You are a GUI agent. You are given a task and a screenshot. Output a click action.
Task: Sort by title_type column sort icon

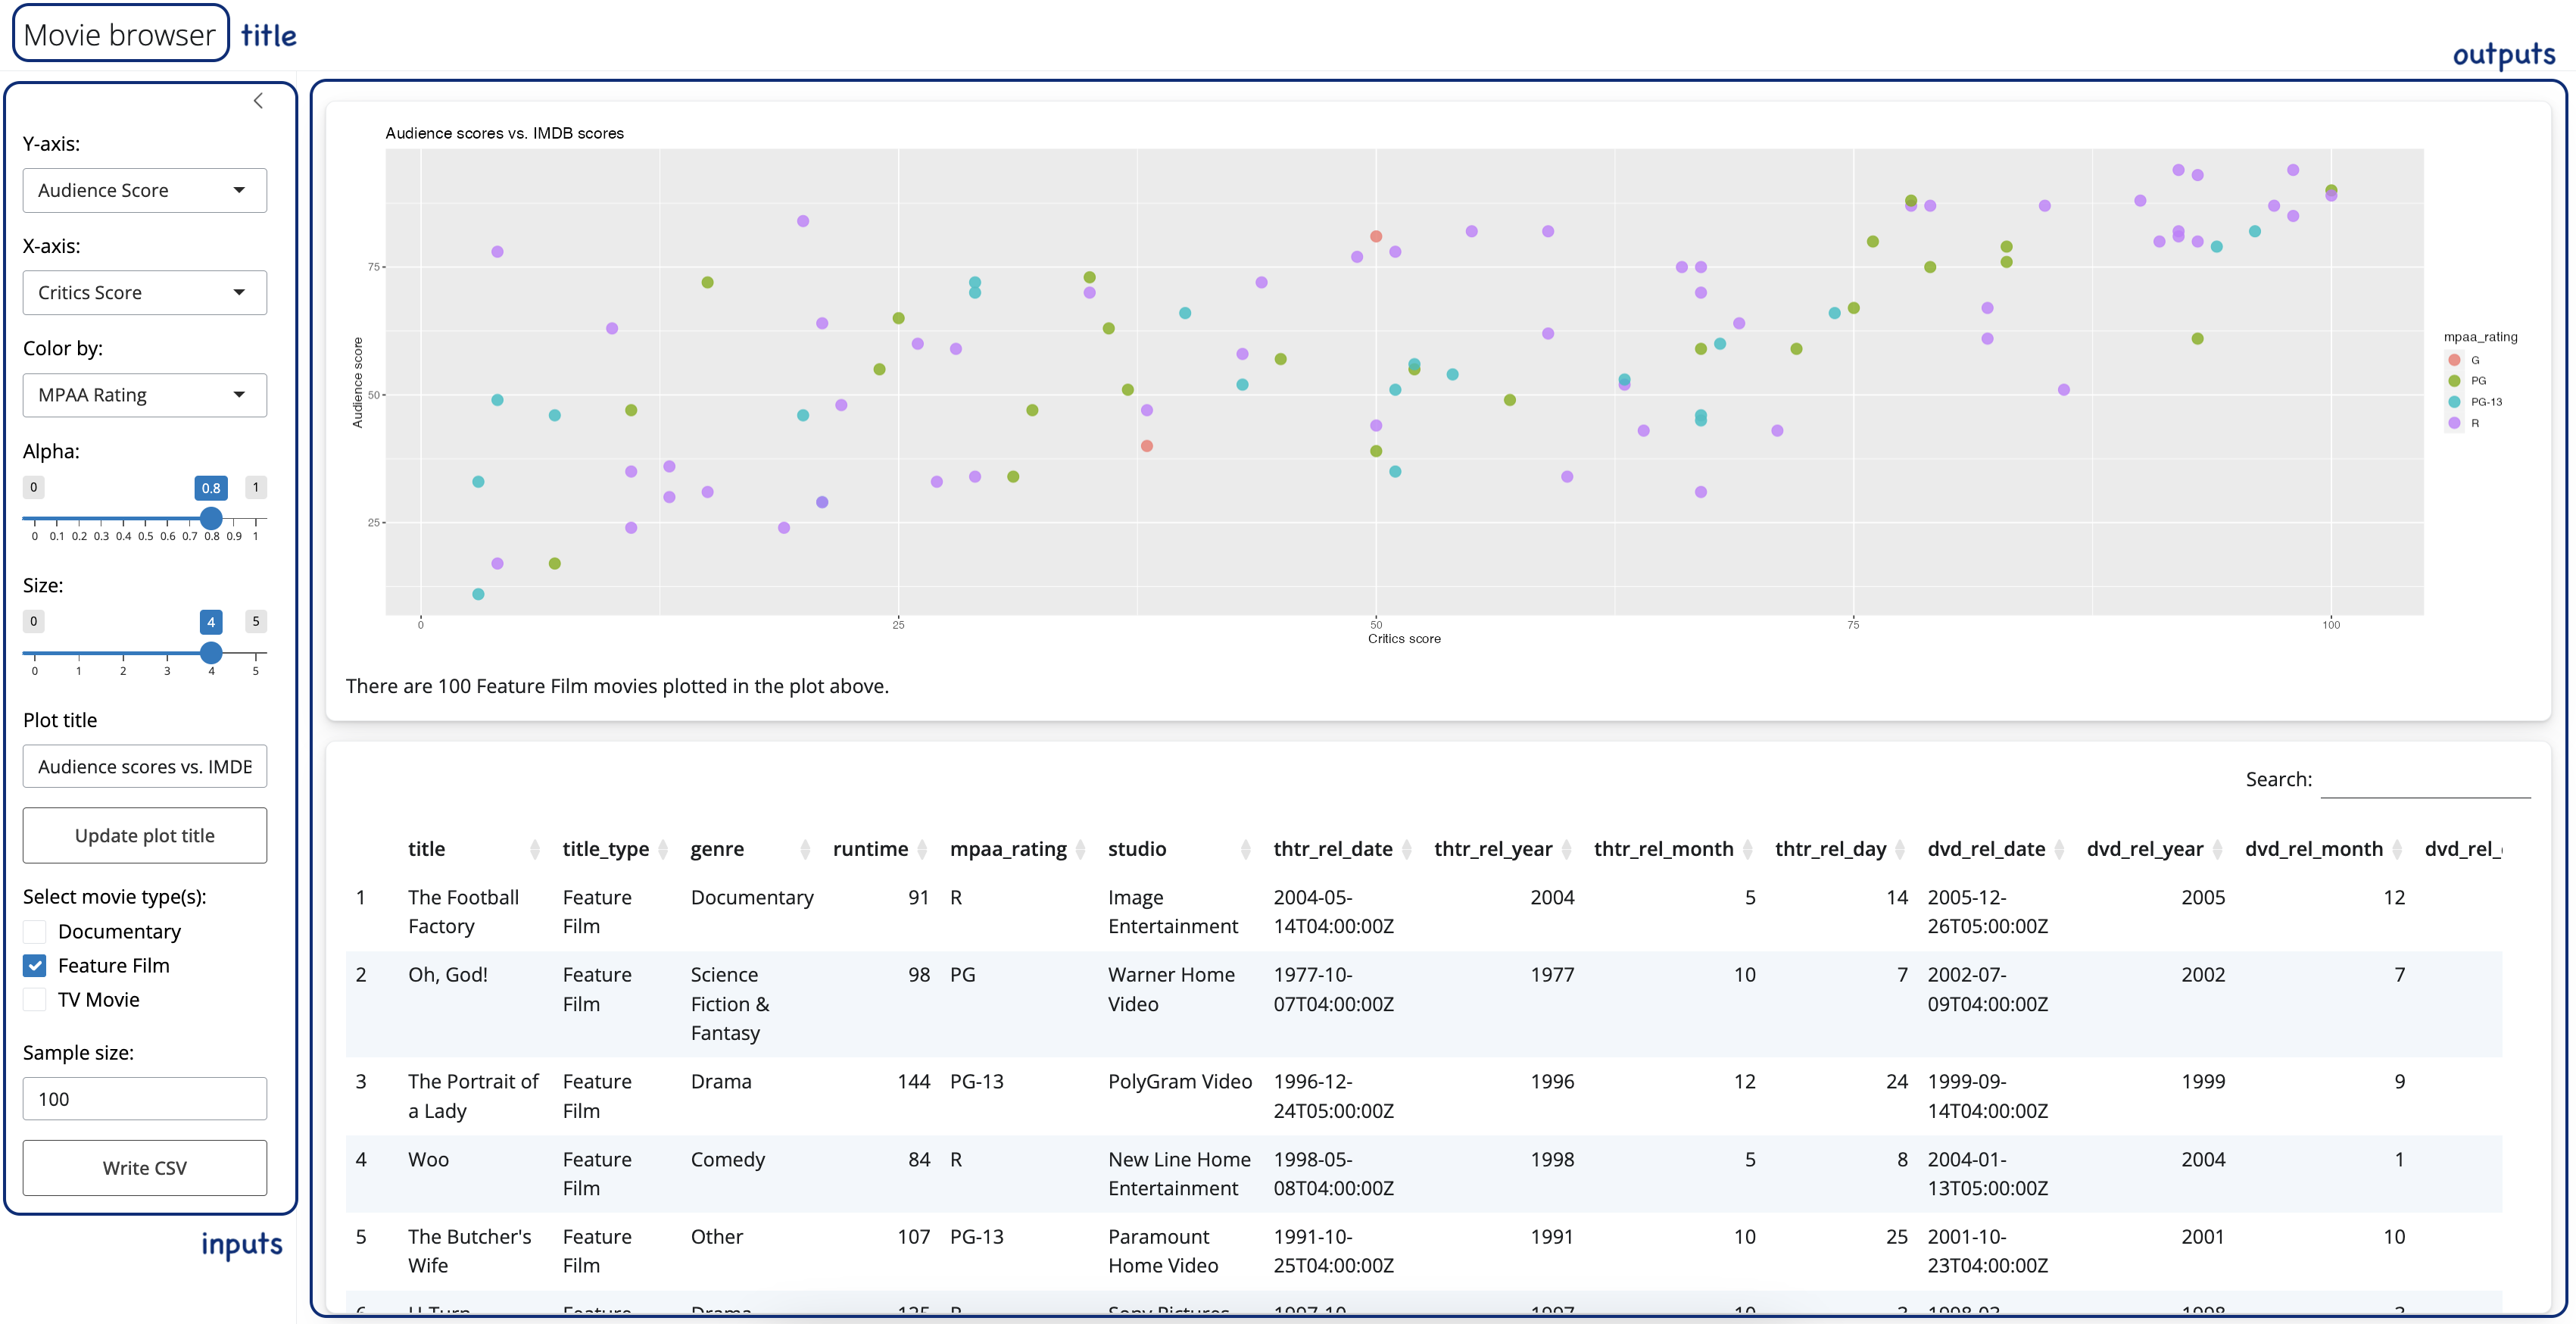664,849
